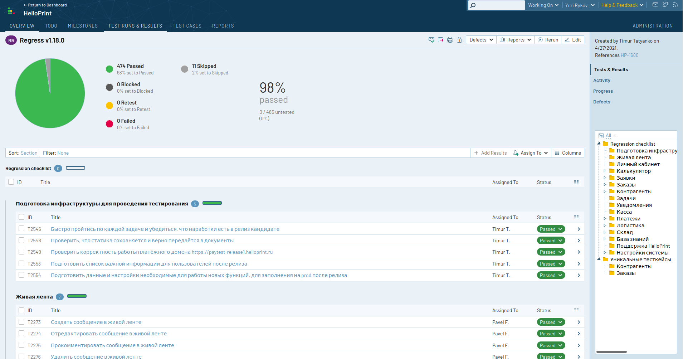Open details arrow for test T2275
This screenshot has width=683, height=359.
tap(579, 345)
